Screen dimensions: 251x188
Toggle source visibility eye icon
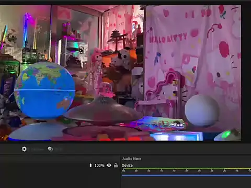tap(109, 165)
